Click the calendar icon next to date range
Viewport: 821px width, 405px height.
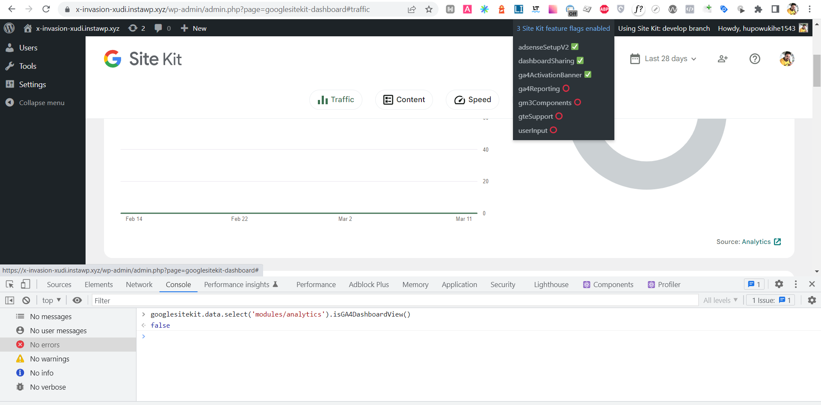pos(635,59)
